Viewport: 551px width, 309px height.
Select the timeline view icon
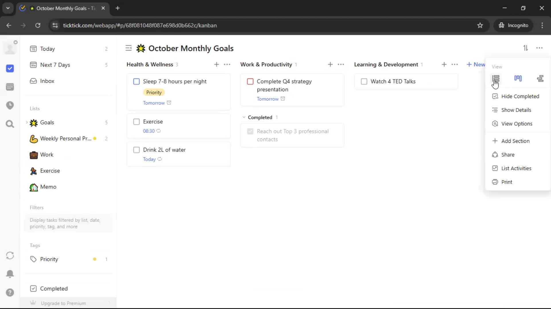pos(540,78)
